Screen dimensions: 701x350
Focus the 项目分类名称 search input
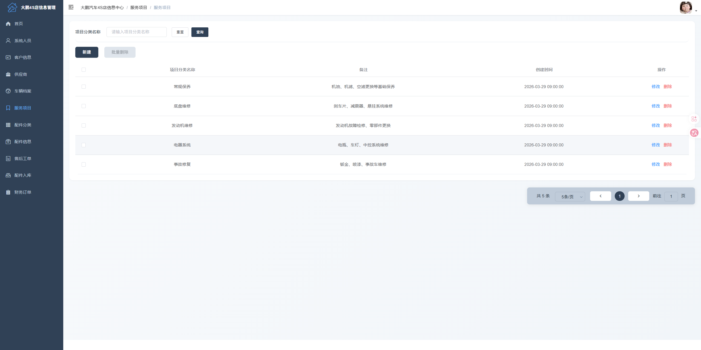point(137,32)
